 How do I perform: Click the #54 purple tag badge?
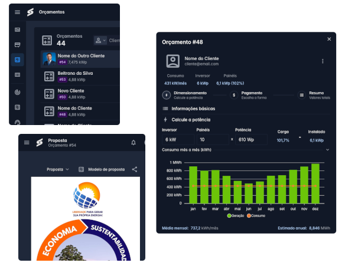(x=63, y=62)
